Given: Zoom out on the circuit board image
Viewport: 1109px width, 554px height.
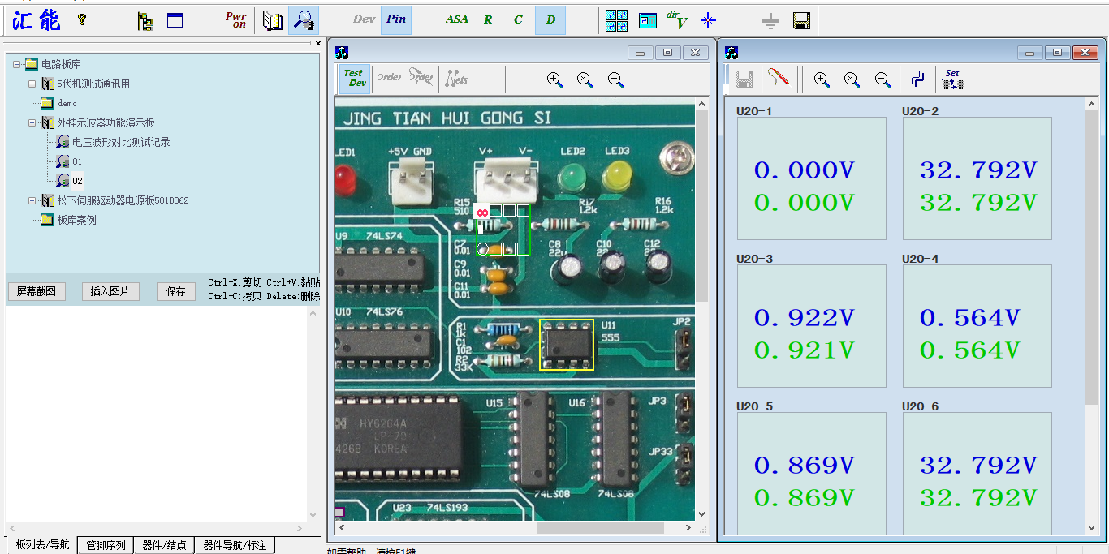Looking at the screenshot, I should [x=615, y=79].
